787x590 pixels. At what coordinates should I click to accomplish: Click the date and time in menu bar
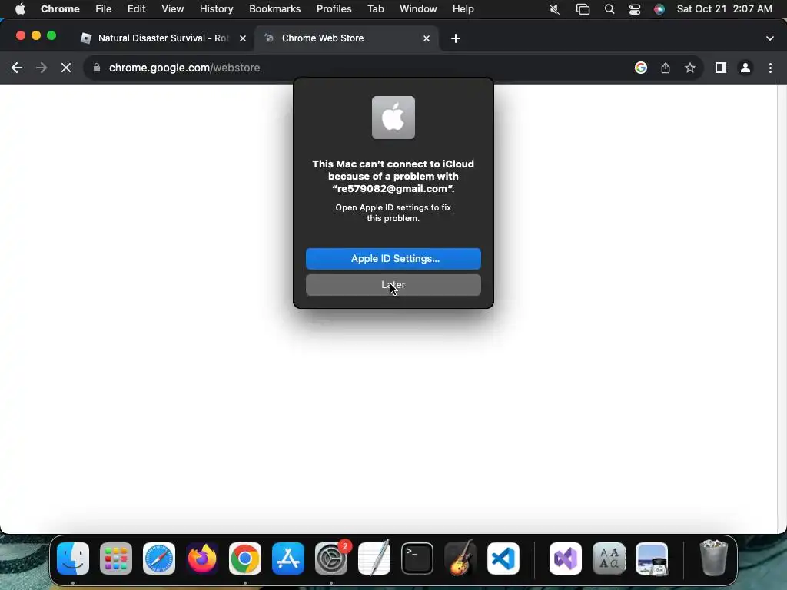[724, 9]
